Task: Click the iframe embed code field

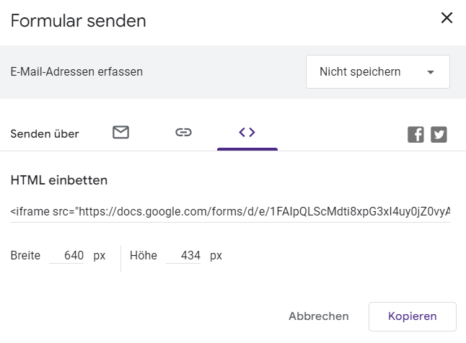Action: (230, 212)
